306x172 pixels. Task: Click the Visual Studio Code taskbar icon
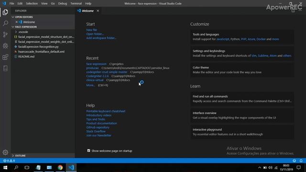coord(71,168)
